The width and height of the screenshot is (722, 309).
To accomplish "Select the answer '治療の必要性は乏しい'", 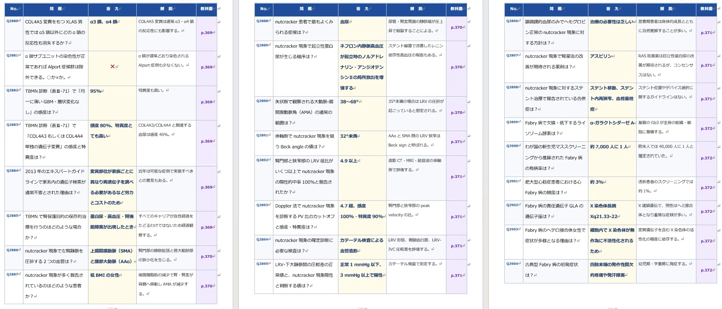I will coord(612,22).
